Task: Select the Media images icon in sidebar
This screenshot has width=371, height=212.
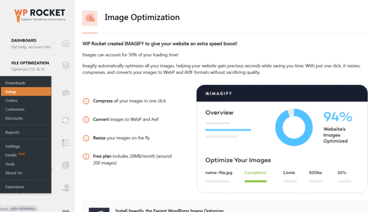Action: point(66,93)
